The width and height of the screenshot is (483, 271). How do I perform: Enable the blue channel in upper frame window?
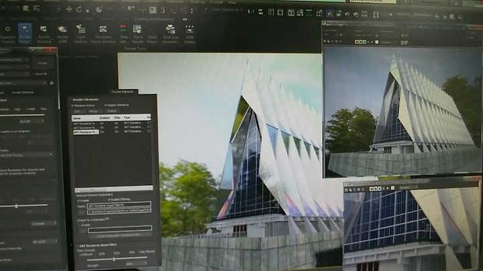pyautogui.click(x=364, y=42)
